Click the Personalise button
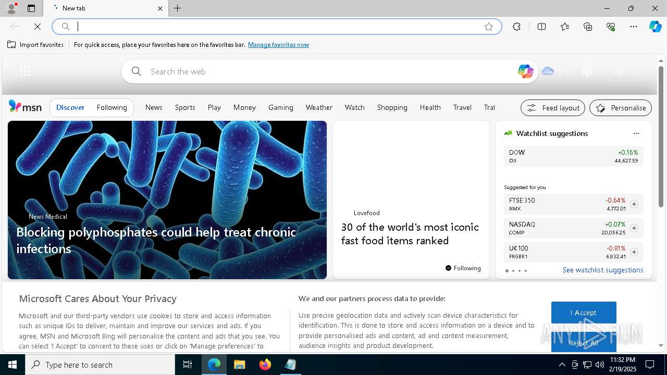Screen dimensions: 667x375 (621, 108)
